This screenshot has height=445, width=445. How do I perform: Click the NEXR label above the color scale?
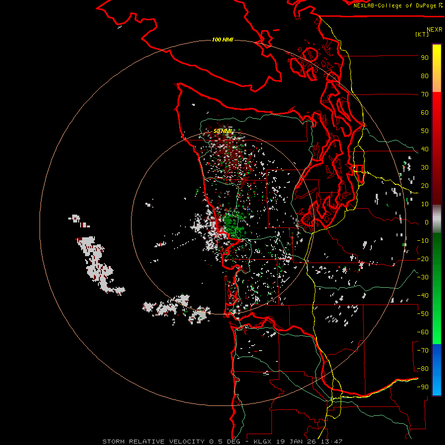[434, 30]
